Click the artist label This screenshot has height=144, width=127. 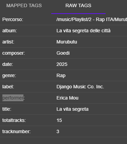click(8, 42)
